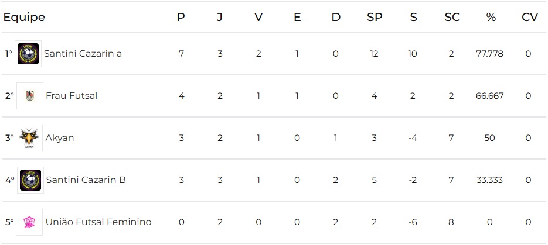Open the Santini Cazarin a team link
Image resolution: width=548 pixels, height=245 pixels.
coord(83,54)
